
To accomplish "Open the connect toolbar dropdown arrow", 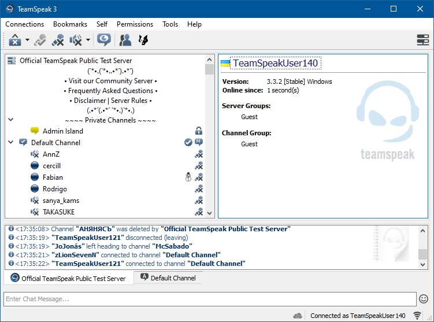I will pos(27,40).
